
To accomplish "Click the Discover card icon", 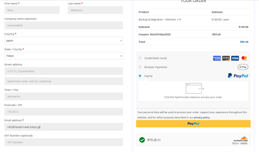I will pyautogui.click(x=226, y=58).
